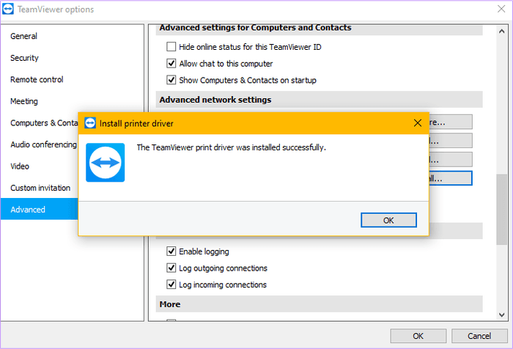The image size is (513, 349).
Task: Open Custom invitation settings
Action: [40, 188]
